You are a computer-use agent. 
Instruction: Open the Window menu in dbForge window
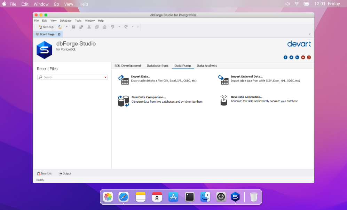coord(90,21)
